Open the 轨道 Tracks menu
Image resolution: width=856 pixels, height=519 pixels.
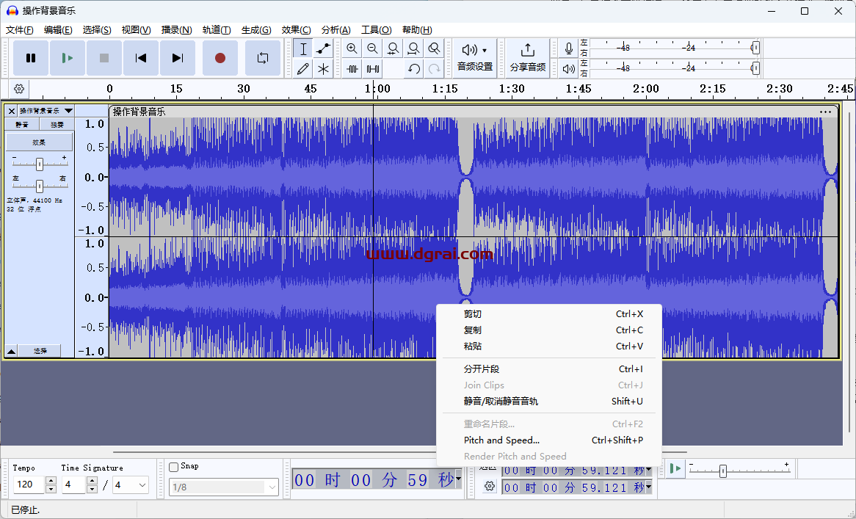[x=216, y=30]
